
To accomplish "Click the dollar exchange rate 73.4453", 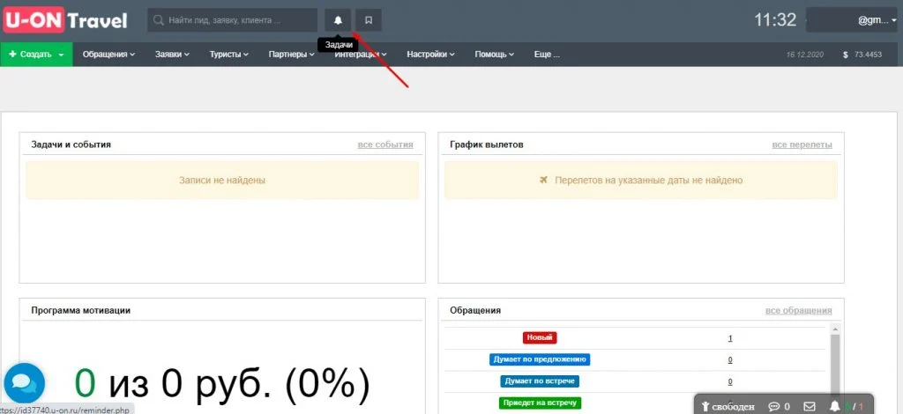I will tap(862, 55).
